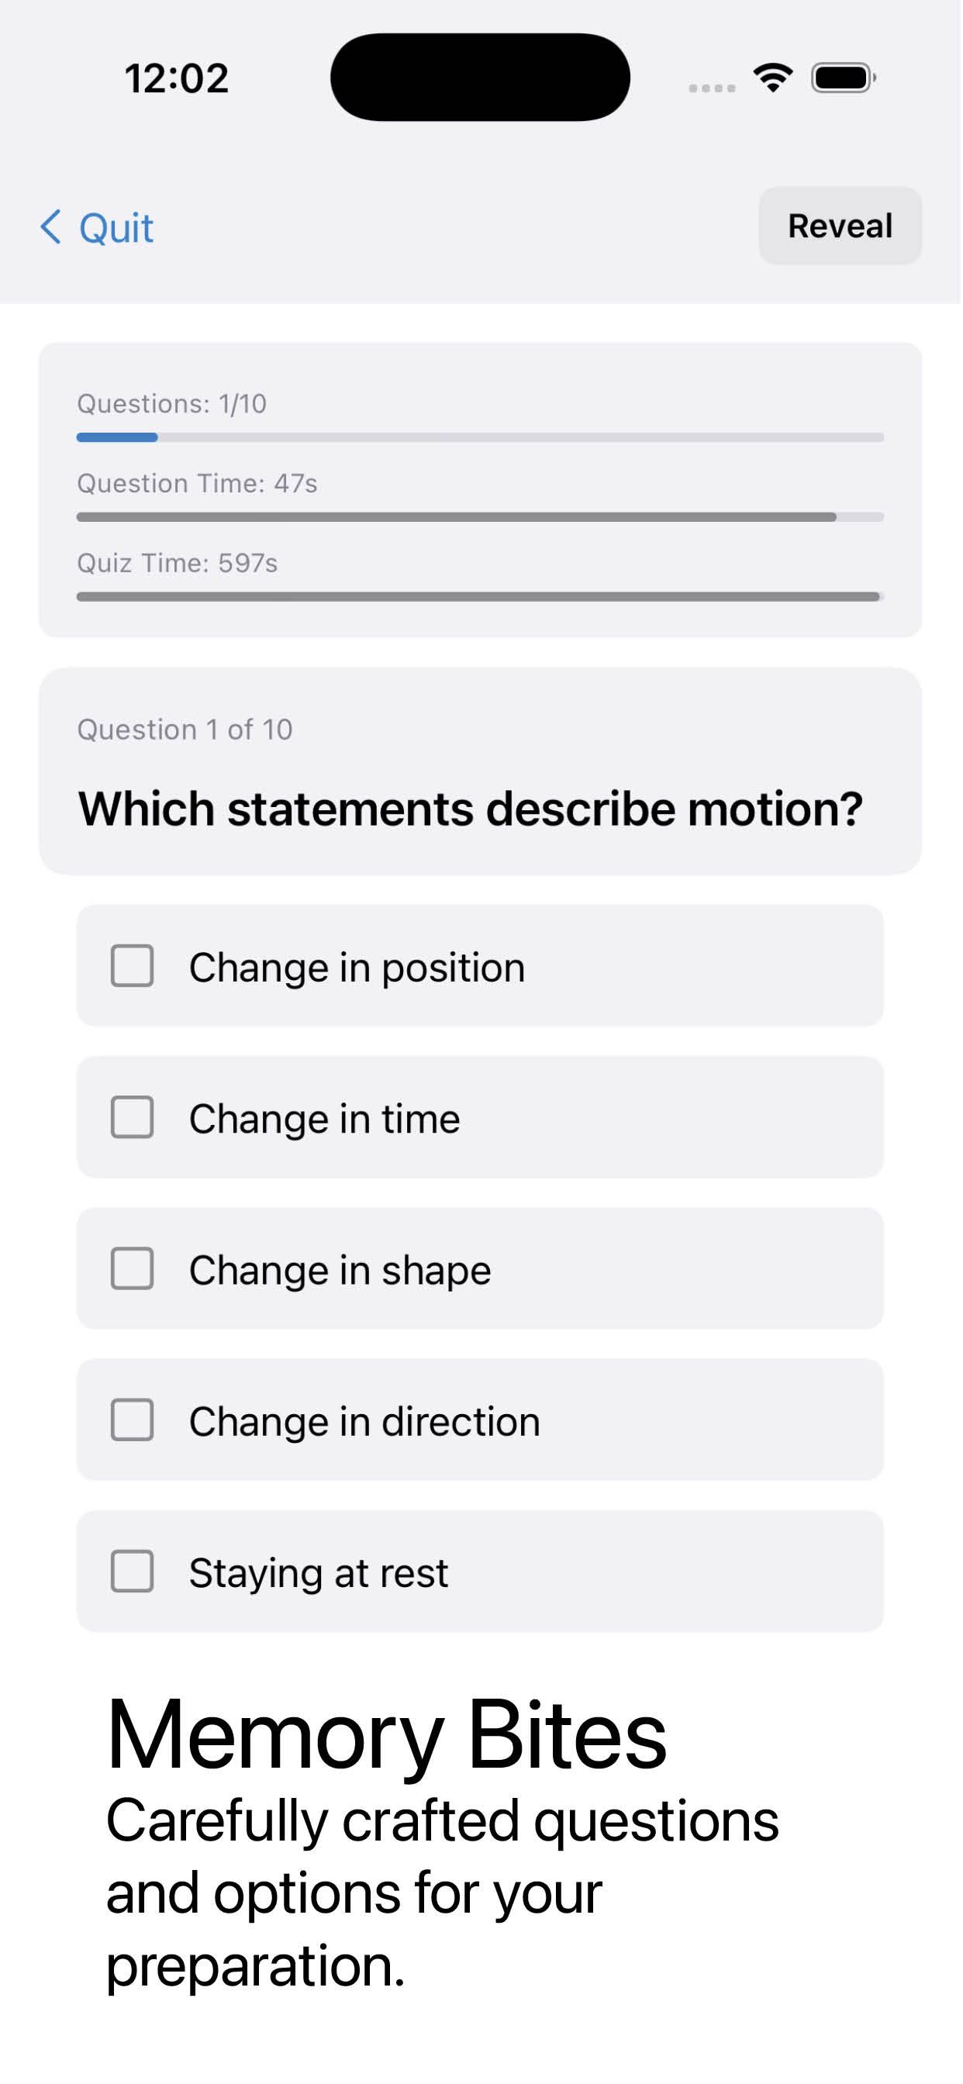This screenshot has width=963, height=2084.
Task: Tap the Quit link
Action: [116, 228]
